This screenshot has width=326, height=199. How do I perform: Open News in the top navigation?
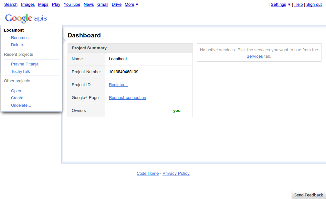(x=89, y=5)
